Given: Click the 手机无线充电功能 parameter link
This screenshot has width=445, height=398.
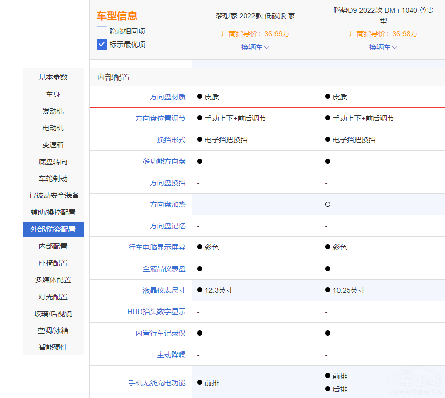Looking at the screenshot, I should click(157, 383).
